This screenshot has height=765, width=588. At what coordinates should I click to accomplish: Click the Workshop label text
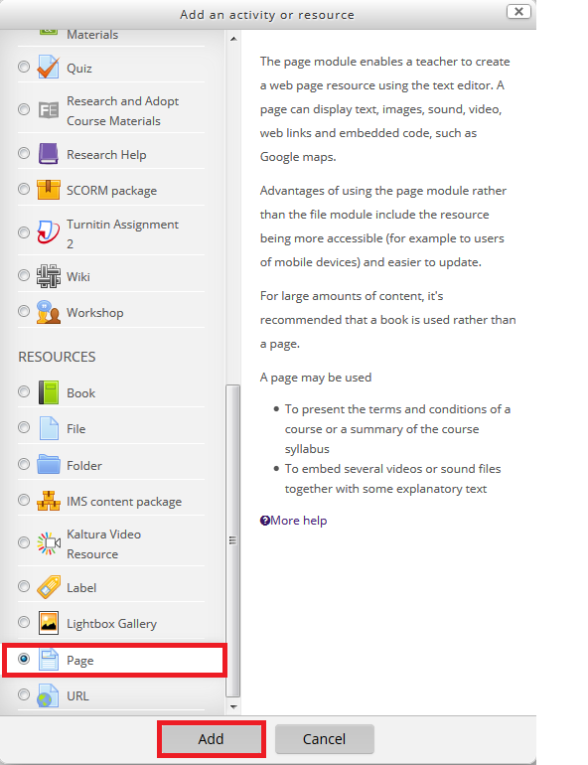tap(95, 313)
